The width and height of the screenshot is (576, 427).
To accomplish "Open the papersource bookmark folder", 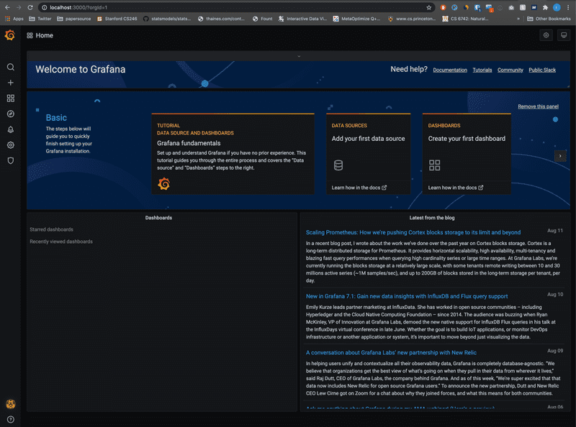I will (x=74, y=19).
